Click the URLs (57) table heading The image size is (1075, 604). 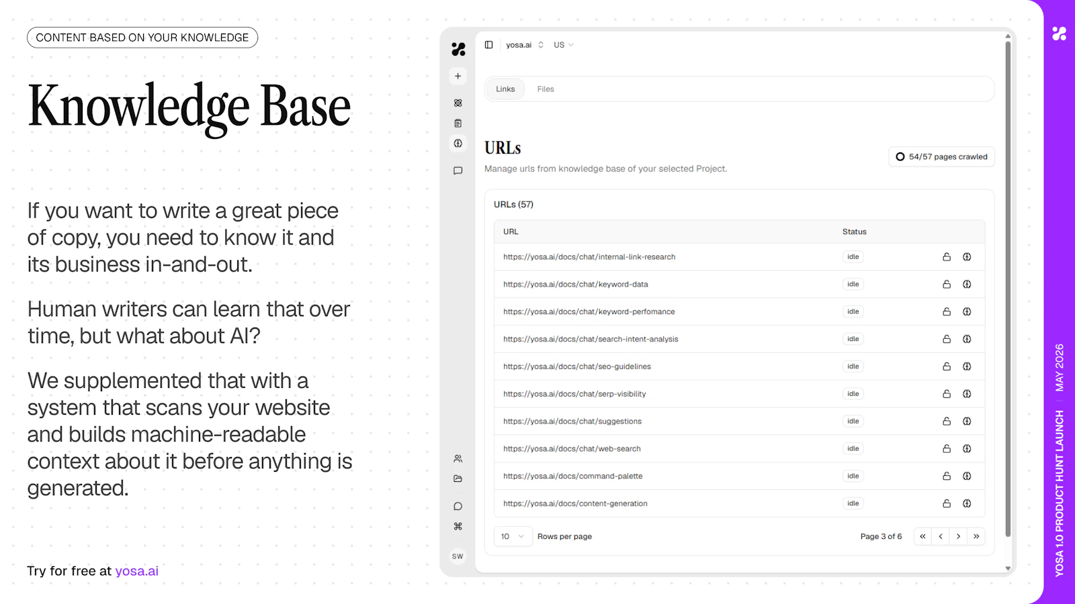pos(513,205)
